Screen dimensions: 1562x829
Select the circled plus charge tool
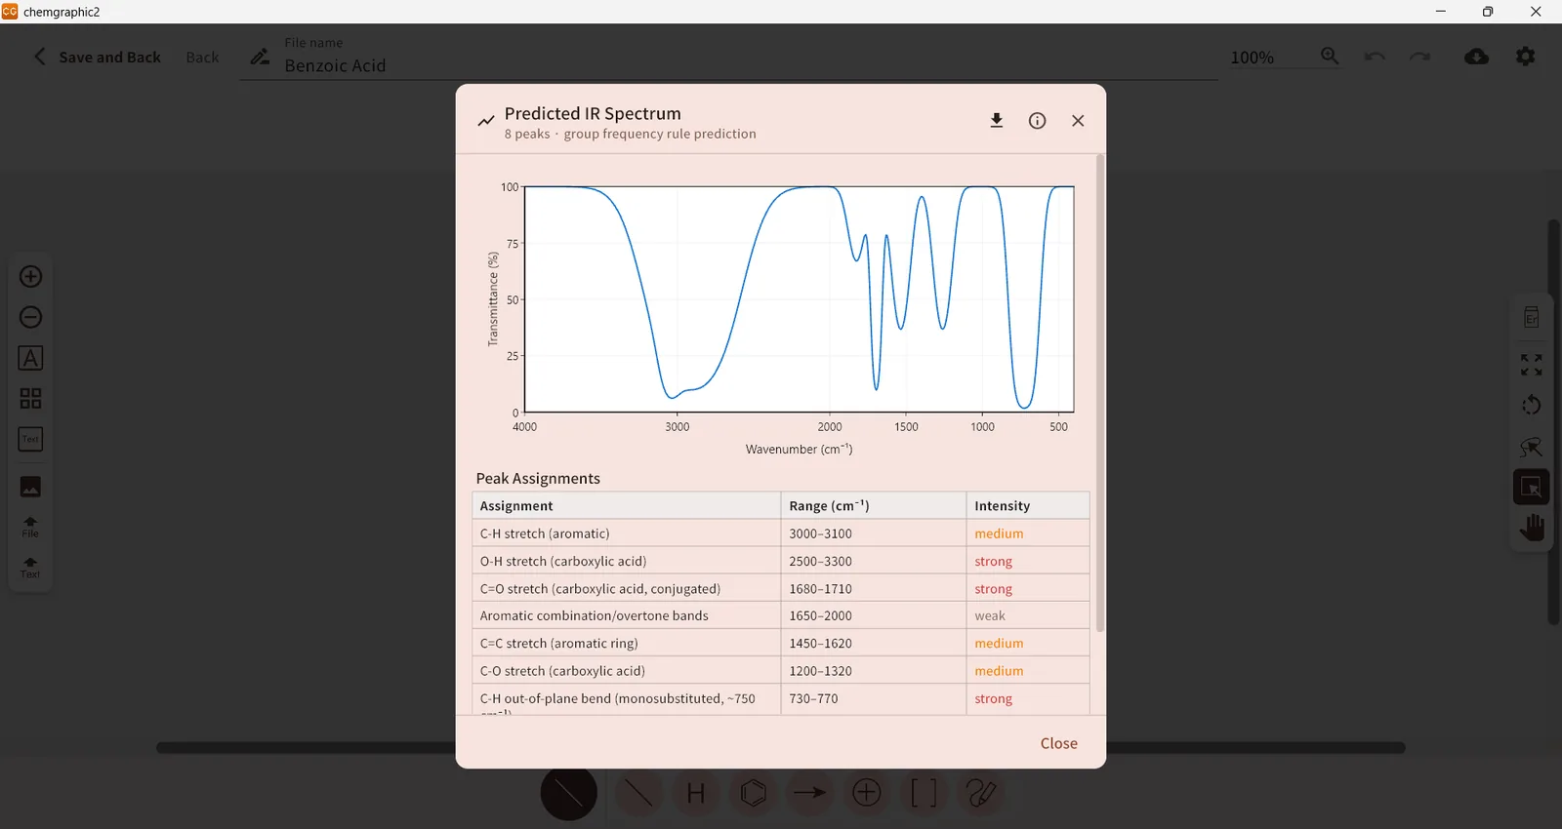click(867, 793)
